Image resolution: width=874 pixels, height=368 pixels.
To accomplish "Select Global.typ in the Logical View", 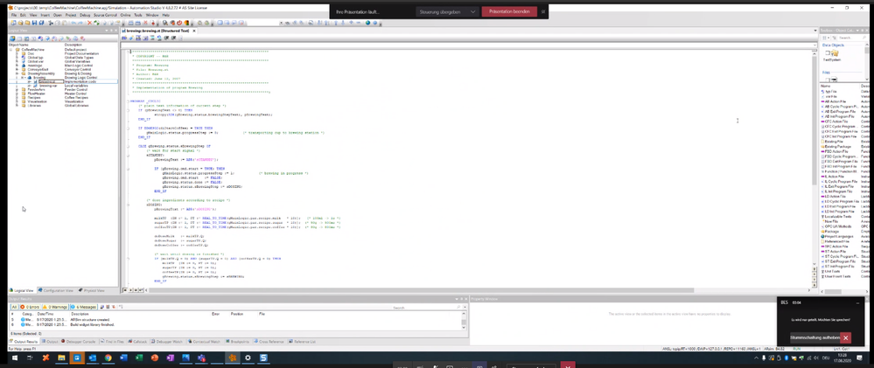I will point(35,58).
